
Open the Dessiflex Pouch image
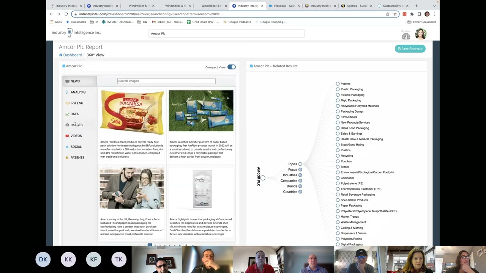[x=202, y=189]
